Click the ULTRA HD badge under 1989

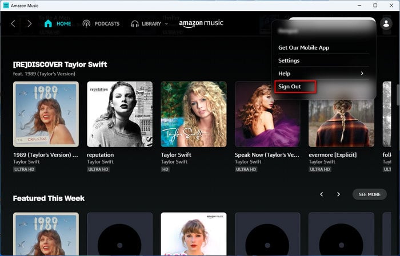point(24,169)
